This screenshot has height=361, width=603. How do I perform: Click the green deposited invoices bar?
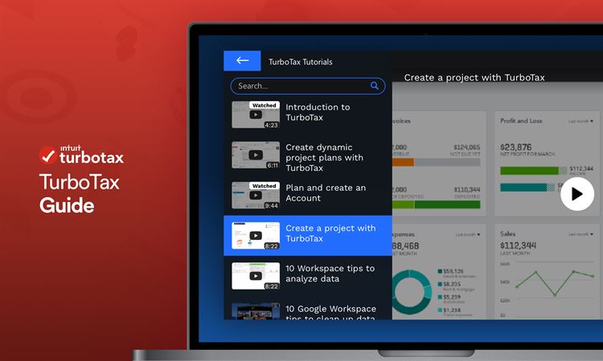pos(447,205)
